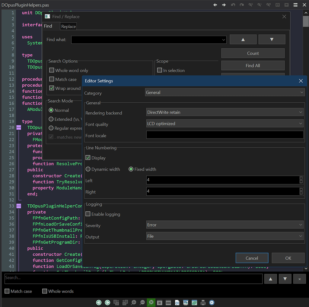The image size is (309, 307).
Task: Click the bottom Search... text field
Action: [x=133, y=279]
